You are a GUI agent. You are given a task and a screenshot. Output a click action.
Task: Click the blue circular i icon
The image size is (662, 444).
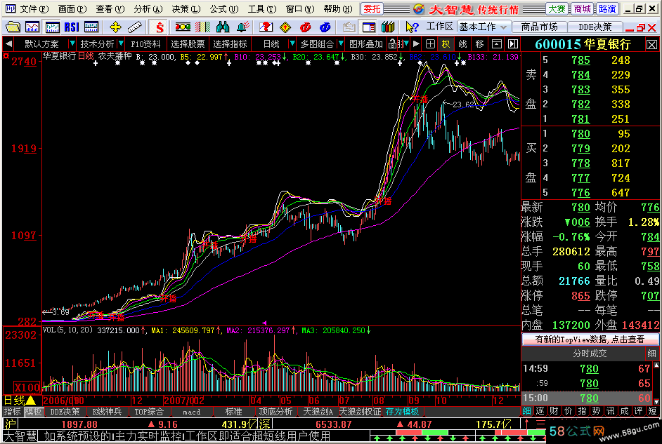[x=325, y=27]
